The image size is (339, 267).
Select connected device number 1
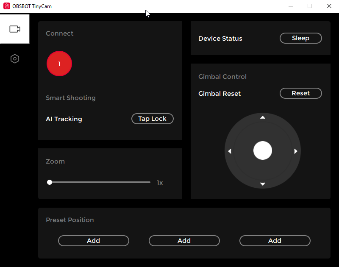[x=59, y=64]
